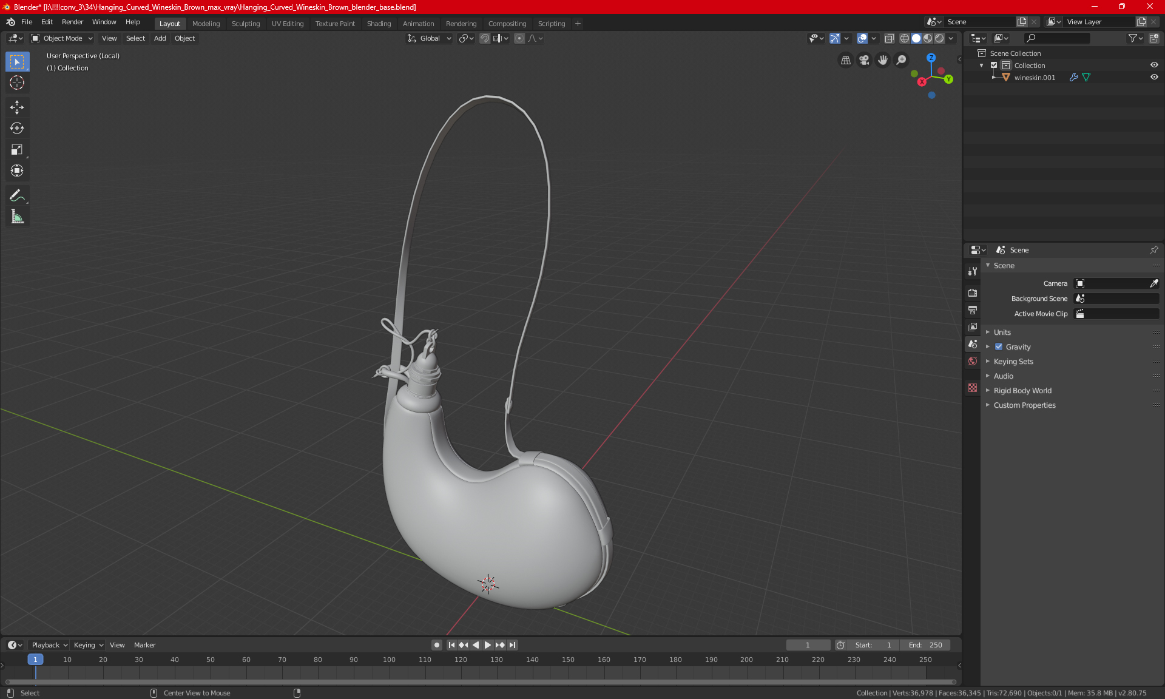
Task: Open the World properties tab
Action: 973,361
